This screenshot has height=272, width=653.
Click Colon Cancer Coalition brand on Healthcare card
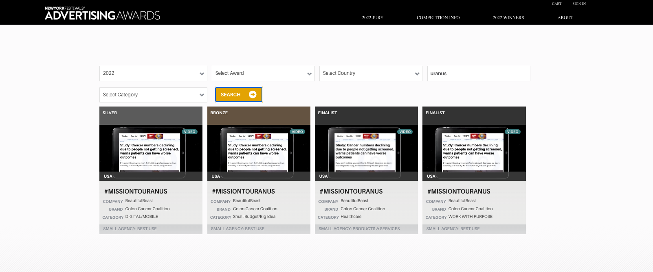click(x=363, y=209)
